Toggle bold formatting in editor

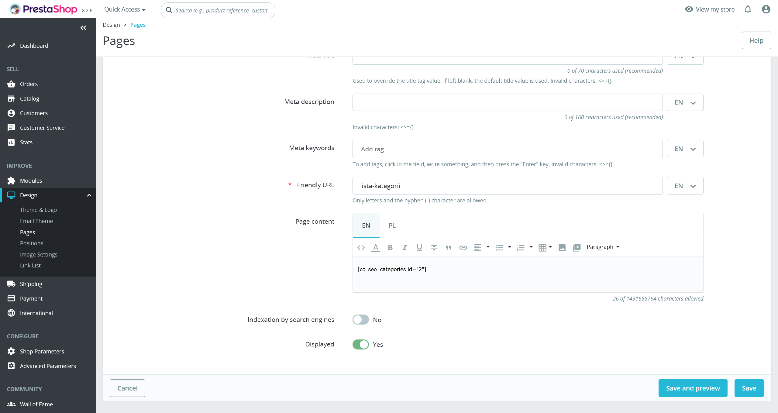pos(390,247)
